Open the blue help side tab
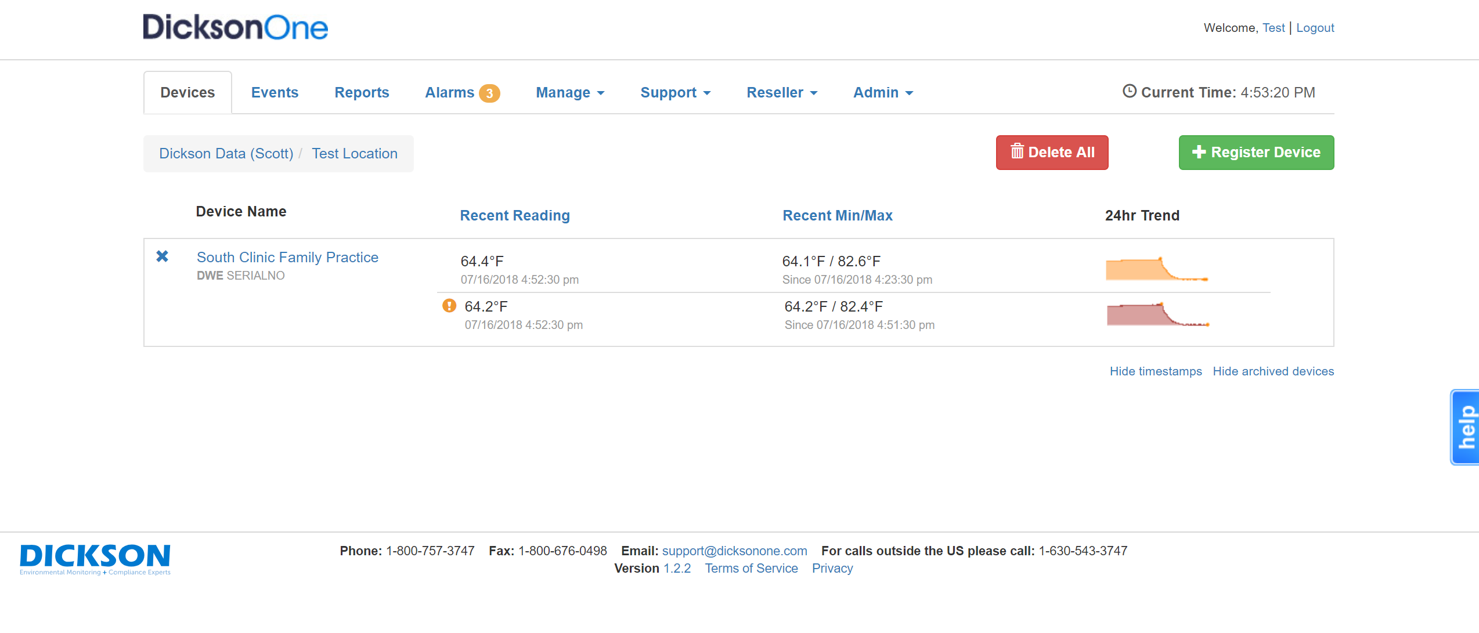The height and width of the screenshot is (633, 1479). [1466, 427]
